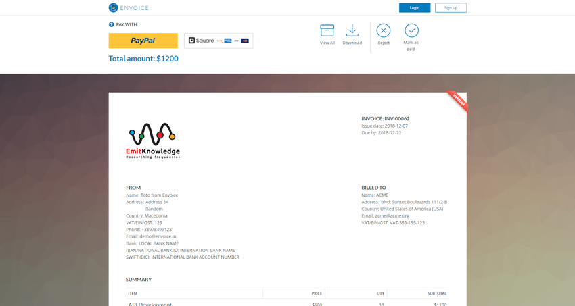
Task: Select Bank: LOCAL BANK NAME line
Action: tap(152, 243)
